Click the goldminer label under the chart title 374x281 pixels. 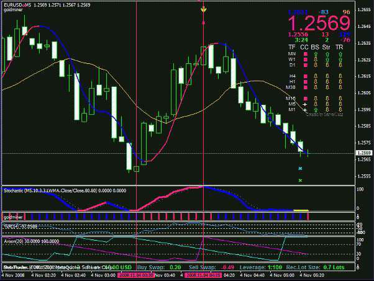click(13, 10)
